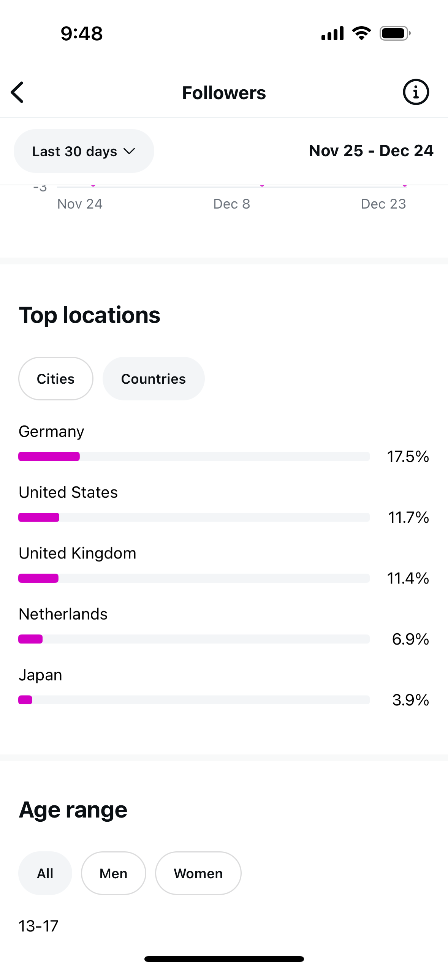Tap the United Kingdom percentage bar
Image resolution: width=448 pixels, height=971 pixels.
pyautogui.click(x=194, y=579)
